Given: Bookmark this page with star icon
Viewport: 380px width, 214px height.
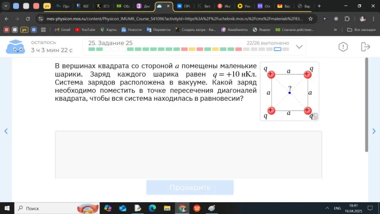Looking at the screenshot, I should 310,19.
